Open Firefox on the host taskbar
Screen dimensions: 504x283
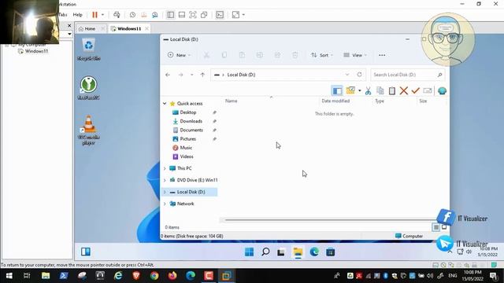coord(172,276)
